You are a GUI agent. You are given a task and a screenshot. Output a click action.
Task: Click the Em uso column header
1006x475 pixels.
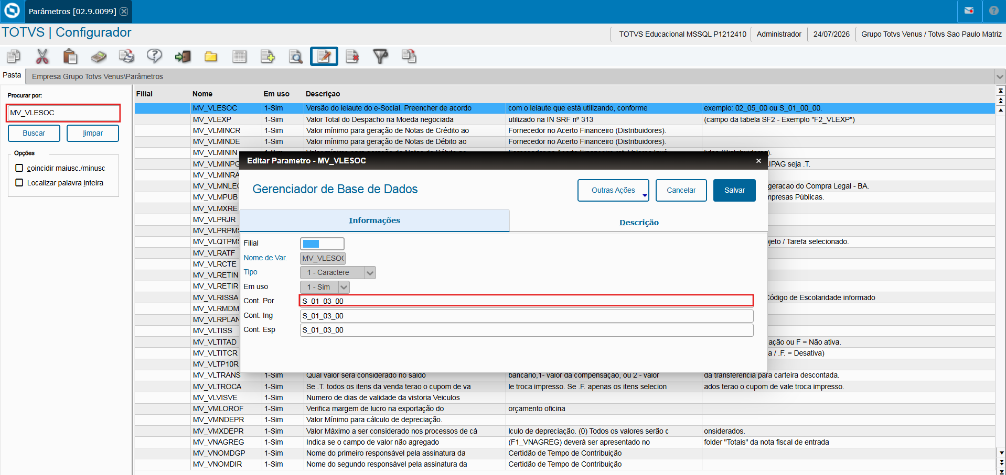(x=276, y=94)
